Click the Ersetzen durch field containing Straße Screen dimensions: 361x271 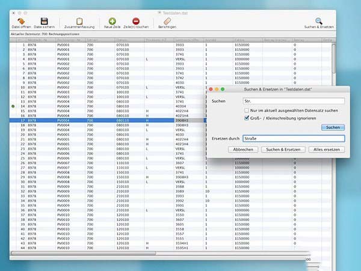(293, 138)
